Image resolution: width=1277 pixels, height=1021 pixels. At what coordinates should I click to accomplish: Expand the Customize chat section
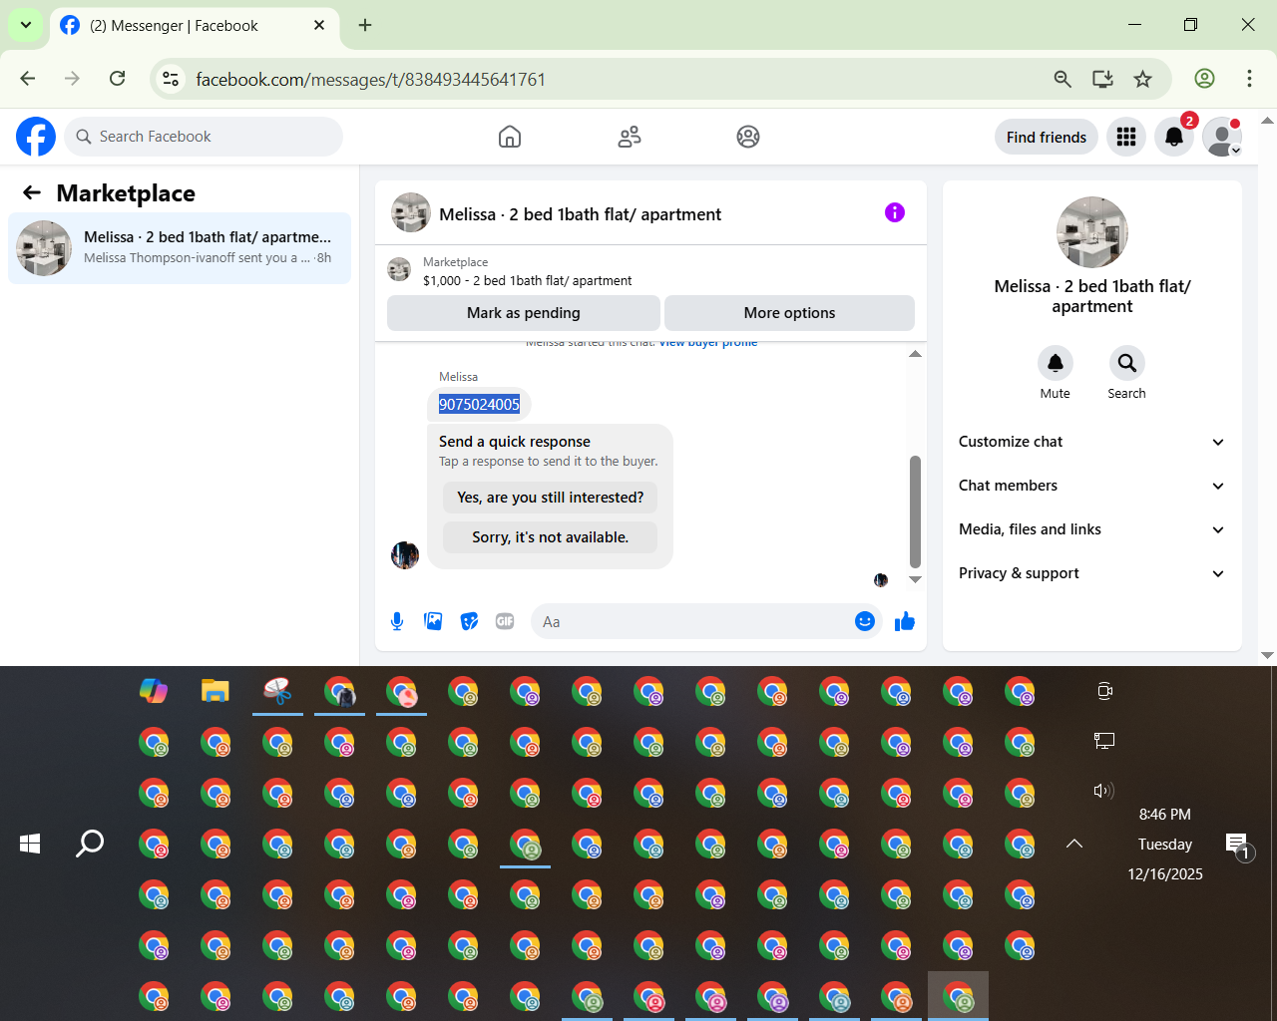click(x=1091, y=442)
